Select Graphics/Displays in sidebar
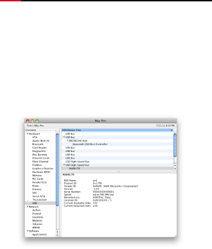This screenshot has width=212, height=249. [x=43, y=168]
